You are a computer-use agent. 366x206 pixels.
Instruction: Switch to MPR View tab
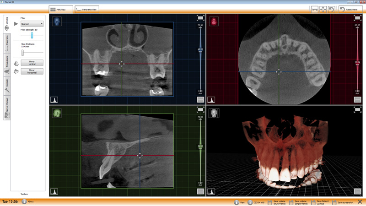tap(61, 9)
